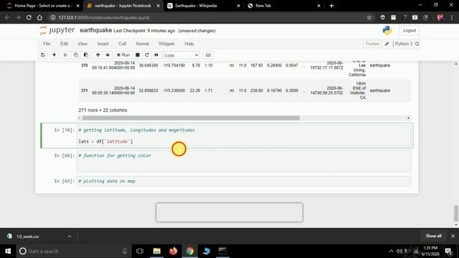Screen dimensions: 459x258
Task: Open Firefox from the taskbar
Action: click(174, 251)
